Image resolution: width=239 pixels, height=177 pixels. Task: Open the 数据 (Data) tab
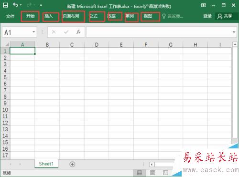(x=111, y=16)
